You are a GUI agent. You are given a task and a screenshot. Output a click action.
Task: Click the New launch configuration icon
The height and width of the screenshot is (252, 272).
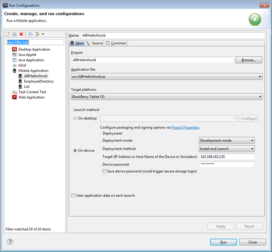point(8,34)
